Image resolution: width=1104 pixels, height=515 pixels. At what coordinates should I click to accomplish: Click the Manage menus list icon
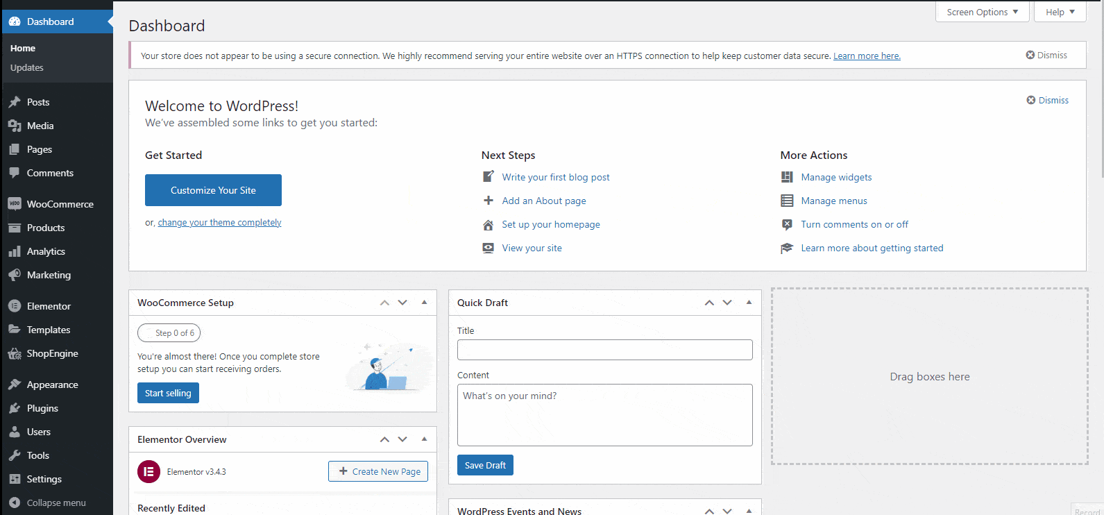787,201
